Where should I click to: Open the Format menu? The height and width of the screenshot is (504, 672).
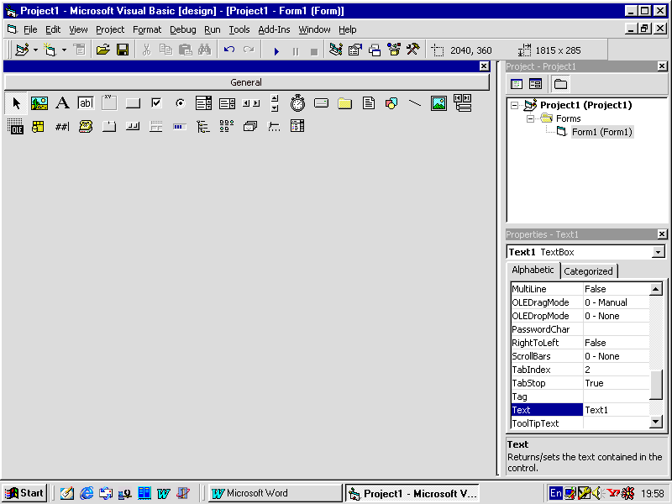coord(147,29)
